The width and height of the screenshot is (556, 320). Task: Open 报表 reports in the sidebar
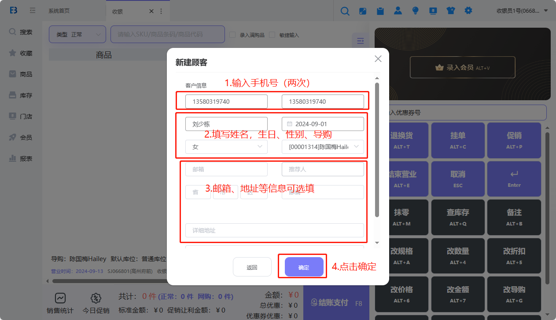coord(21,159)
